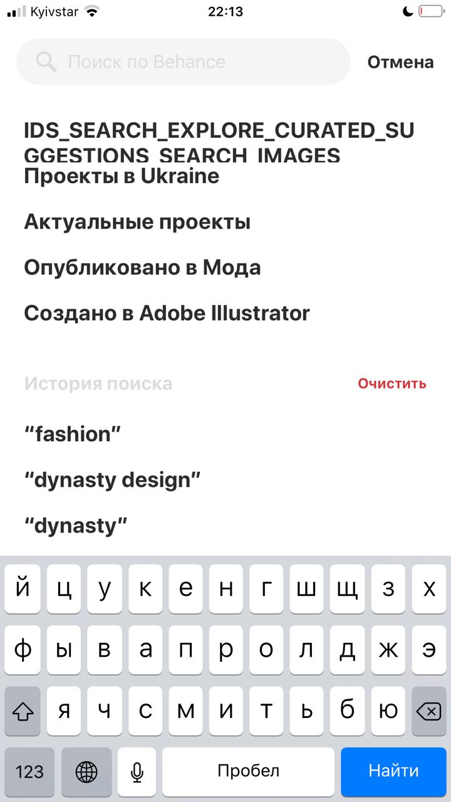This screenshot has width=451, height=802.
Task: Focus the Поиск по Behance search field
Action: 183,61
